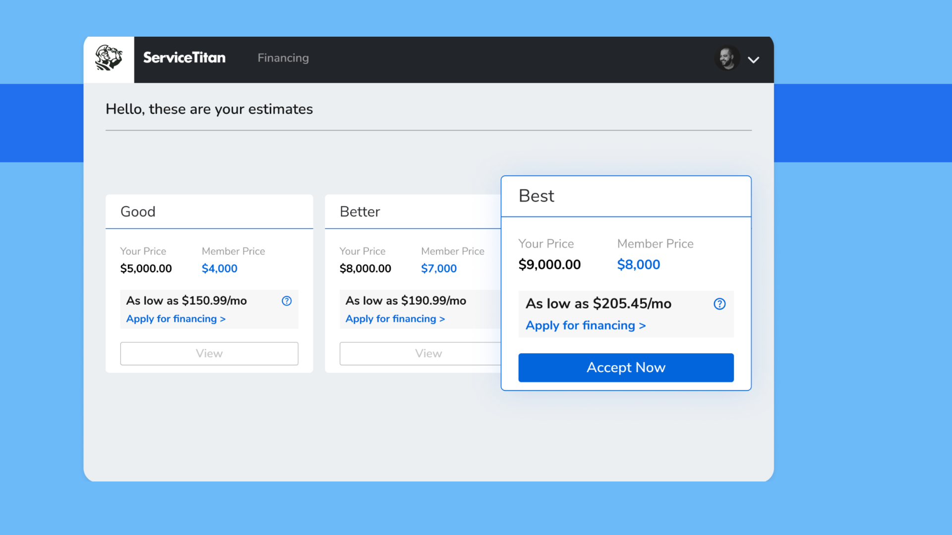Apply for financing on the Better estimate

(395, 319)
